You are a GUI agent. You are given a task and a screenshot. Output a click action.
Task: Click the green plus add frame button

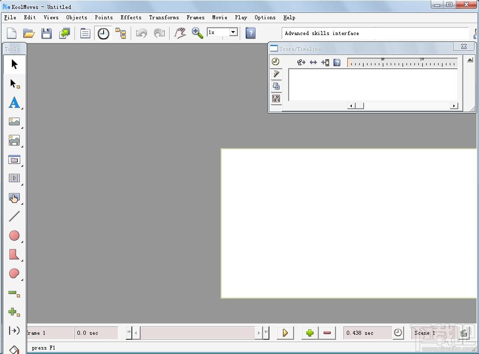[310, 333]
